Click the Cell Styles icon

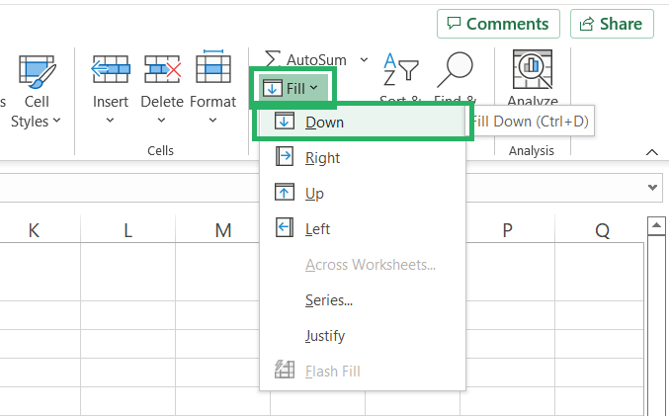[37, 71]
